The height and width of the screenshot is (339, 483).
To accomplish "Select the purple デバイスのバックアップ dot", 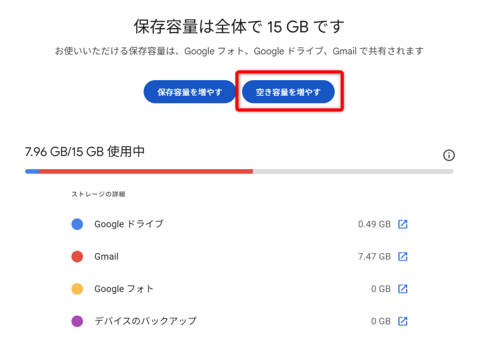I will (x=77, y=321).
